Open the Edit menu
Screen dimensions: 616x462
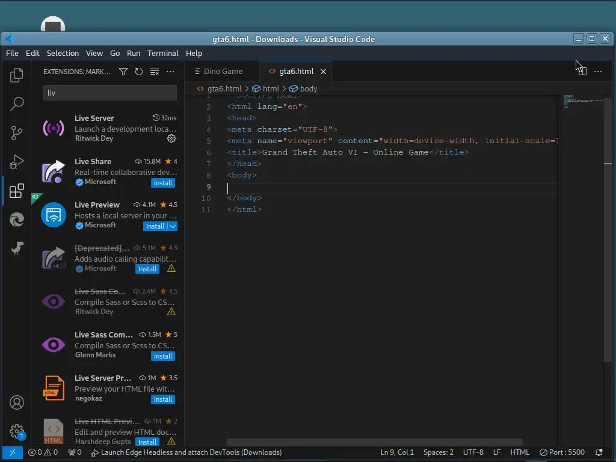32,53
